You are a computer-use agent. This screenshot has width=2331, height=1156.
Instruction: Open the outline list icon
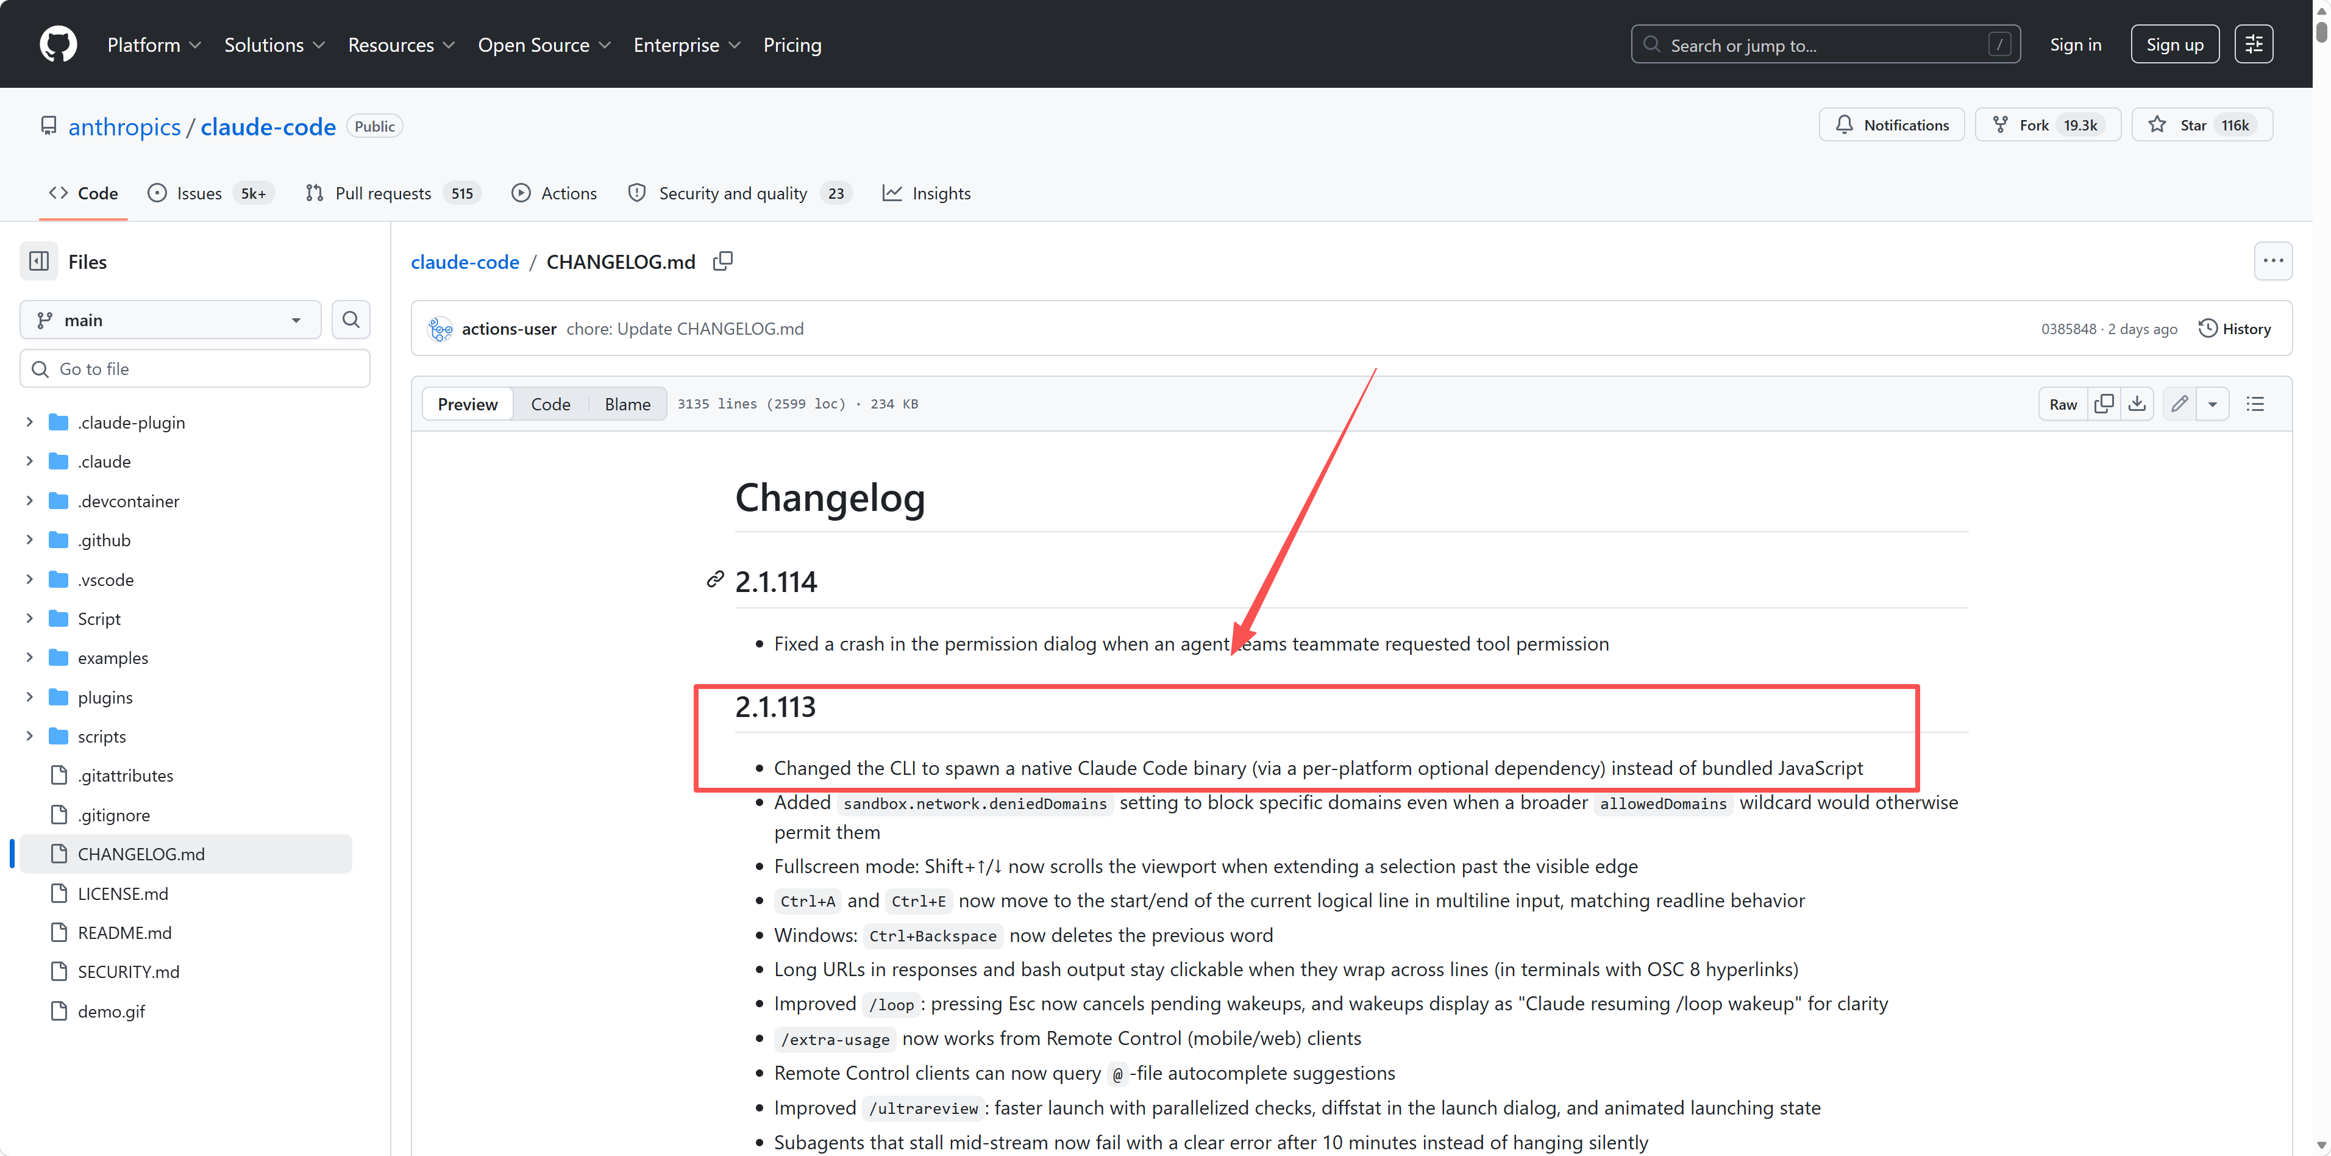[x=2255, y=404]
